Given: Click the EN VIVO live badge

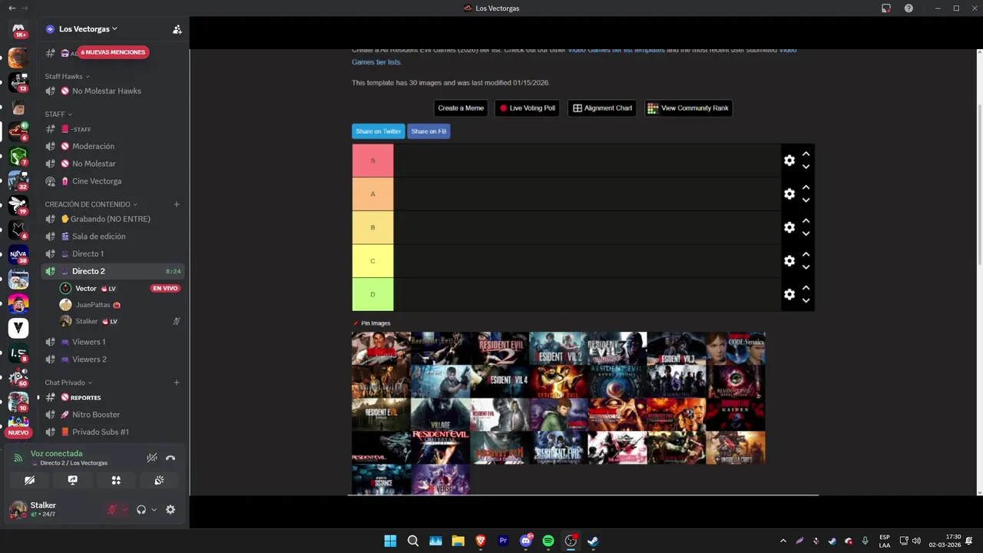Looking at the screenshot, I should (165, 289).
